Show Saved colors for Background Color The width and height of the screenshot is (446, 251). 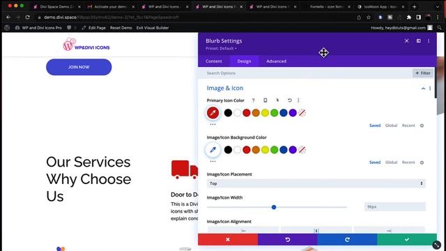pyautogui.click(x=375, y=162)
